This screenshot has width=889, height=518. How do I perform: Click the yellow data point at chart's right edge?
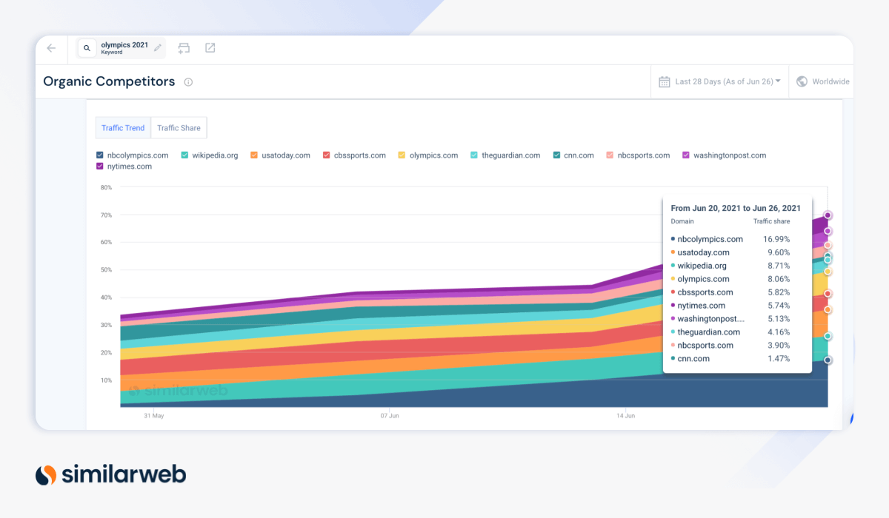pyautogui.click(x=828, y=272)
